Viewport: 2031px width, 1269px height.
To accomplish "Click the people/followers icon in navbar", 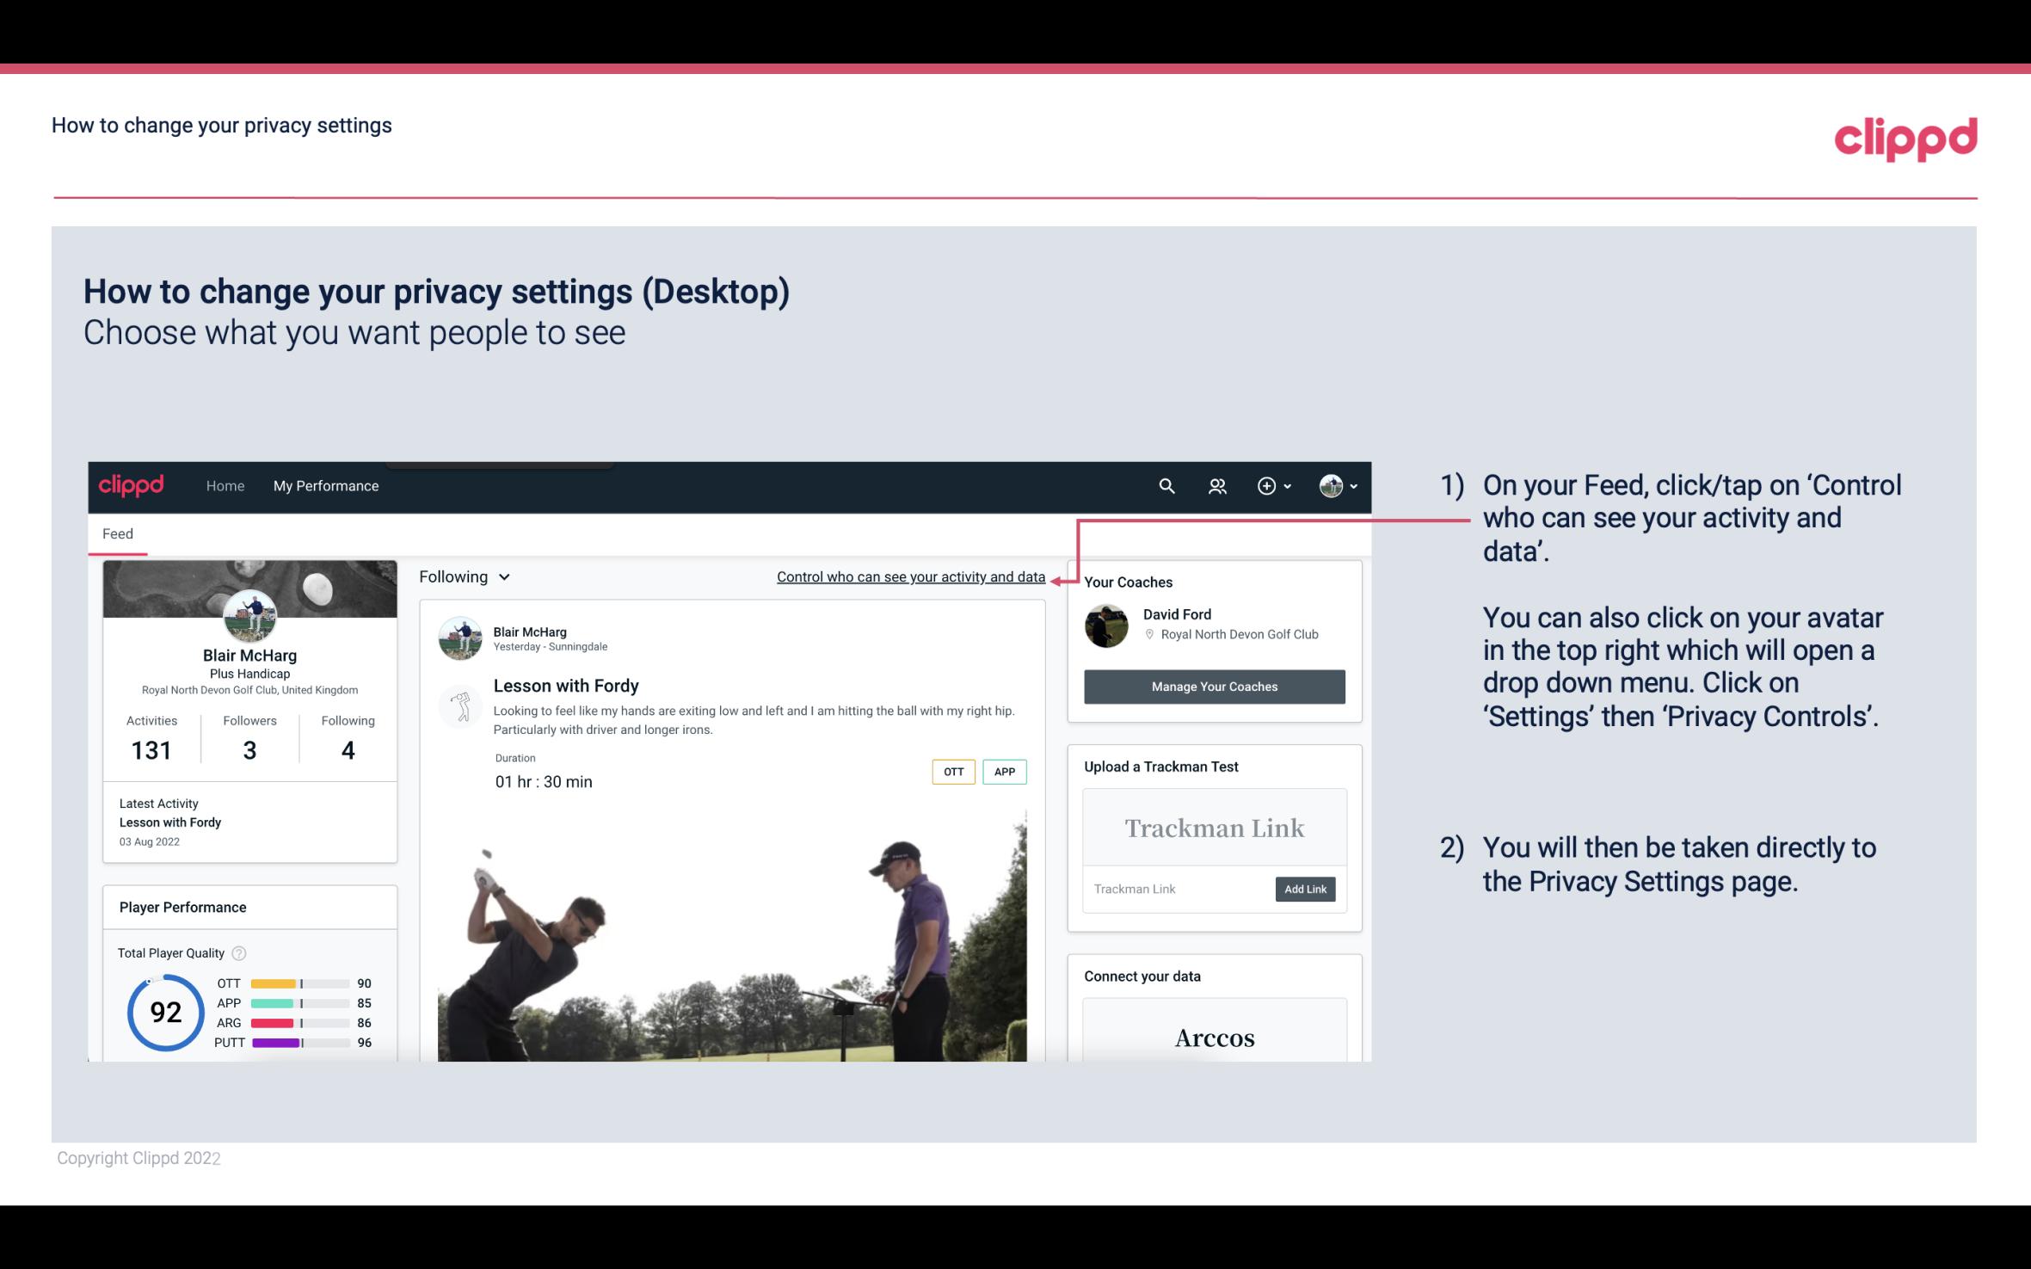I will pyautogui.click(x=1217, y=485).
